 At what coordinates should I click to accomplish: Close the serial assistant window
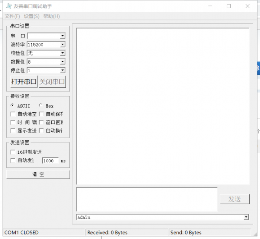click(x=247, y=6)
